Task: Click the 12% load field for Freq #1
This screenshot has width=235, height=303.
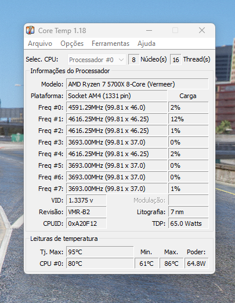Action: (x=189, y=119)
